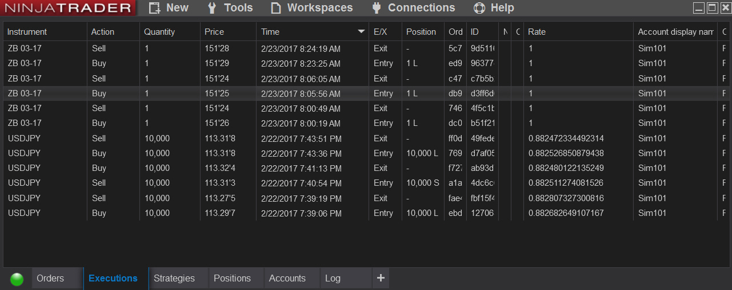Switch to the Positions tab

(232, 279)
